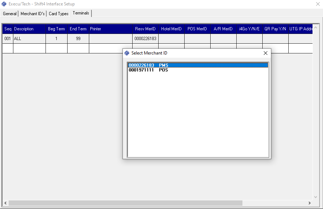Click the Hotel MerID column header

coord(171,29)
